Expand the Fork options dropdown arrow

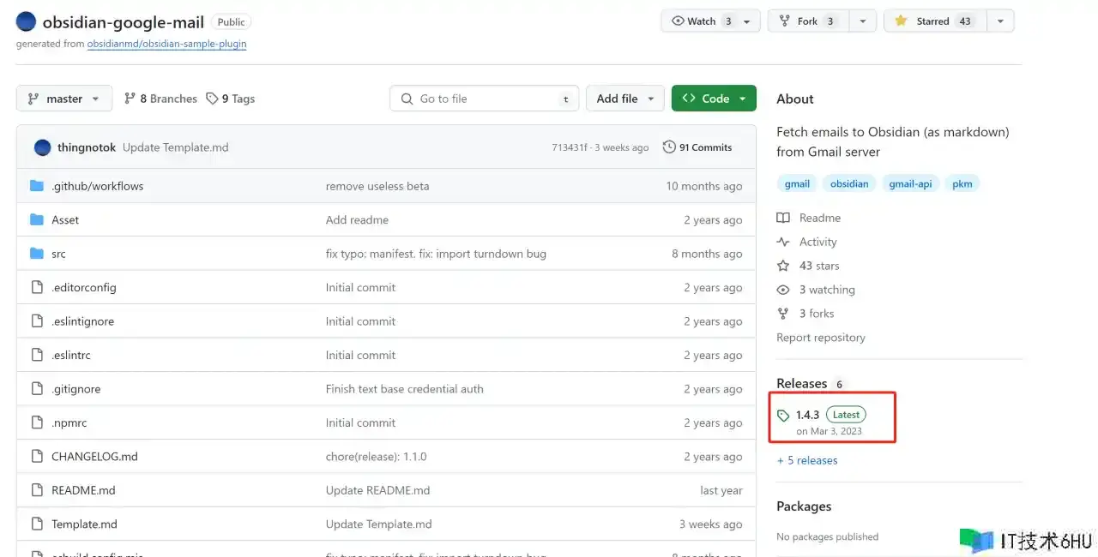[865, 21]
